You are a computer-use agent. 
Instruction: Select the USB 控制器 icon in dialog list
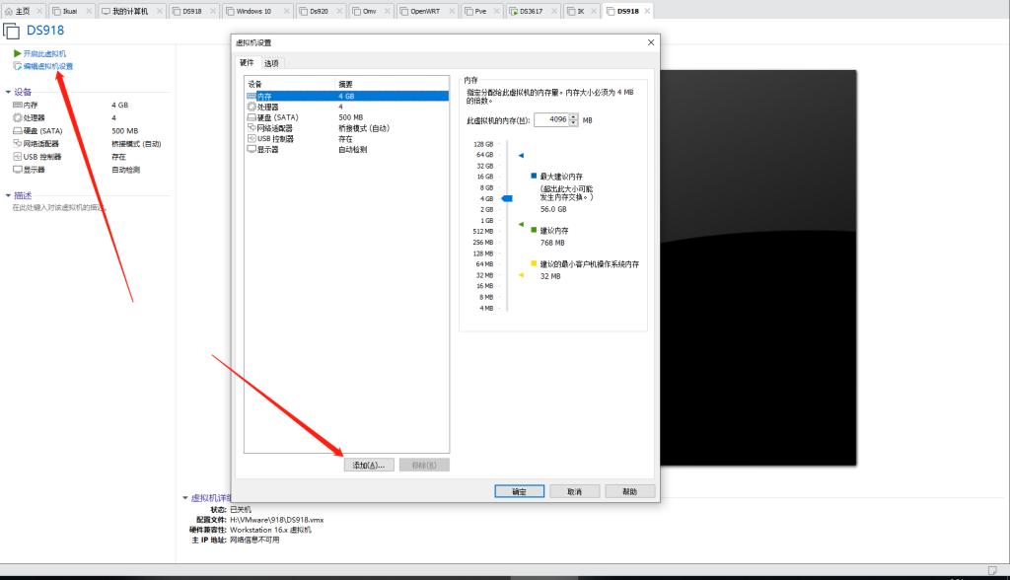[x=252, y=138]
